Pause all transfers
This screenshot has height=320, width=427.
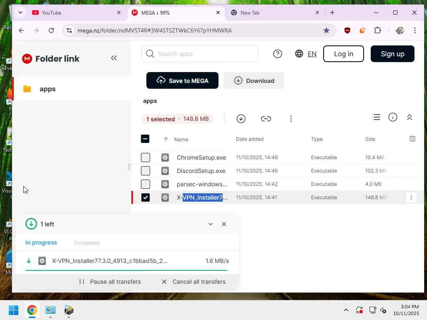coord(110,282)
